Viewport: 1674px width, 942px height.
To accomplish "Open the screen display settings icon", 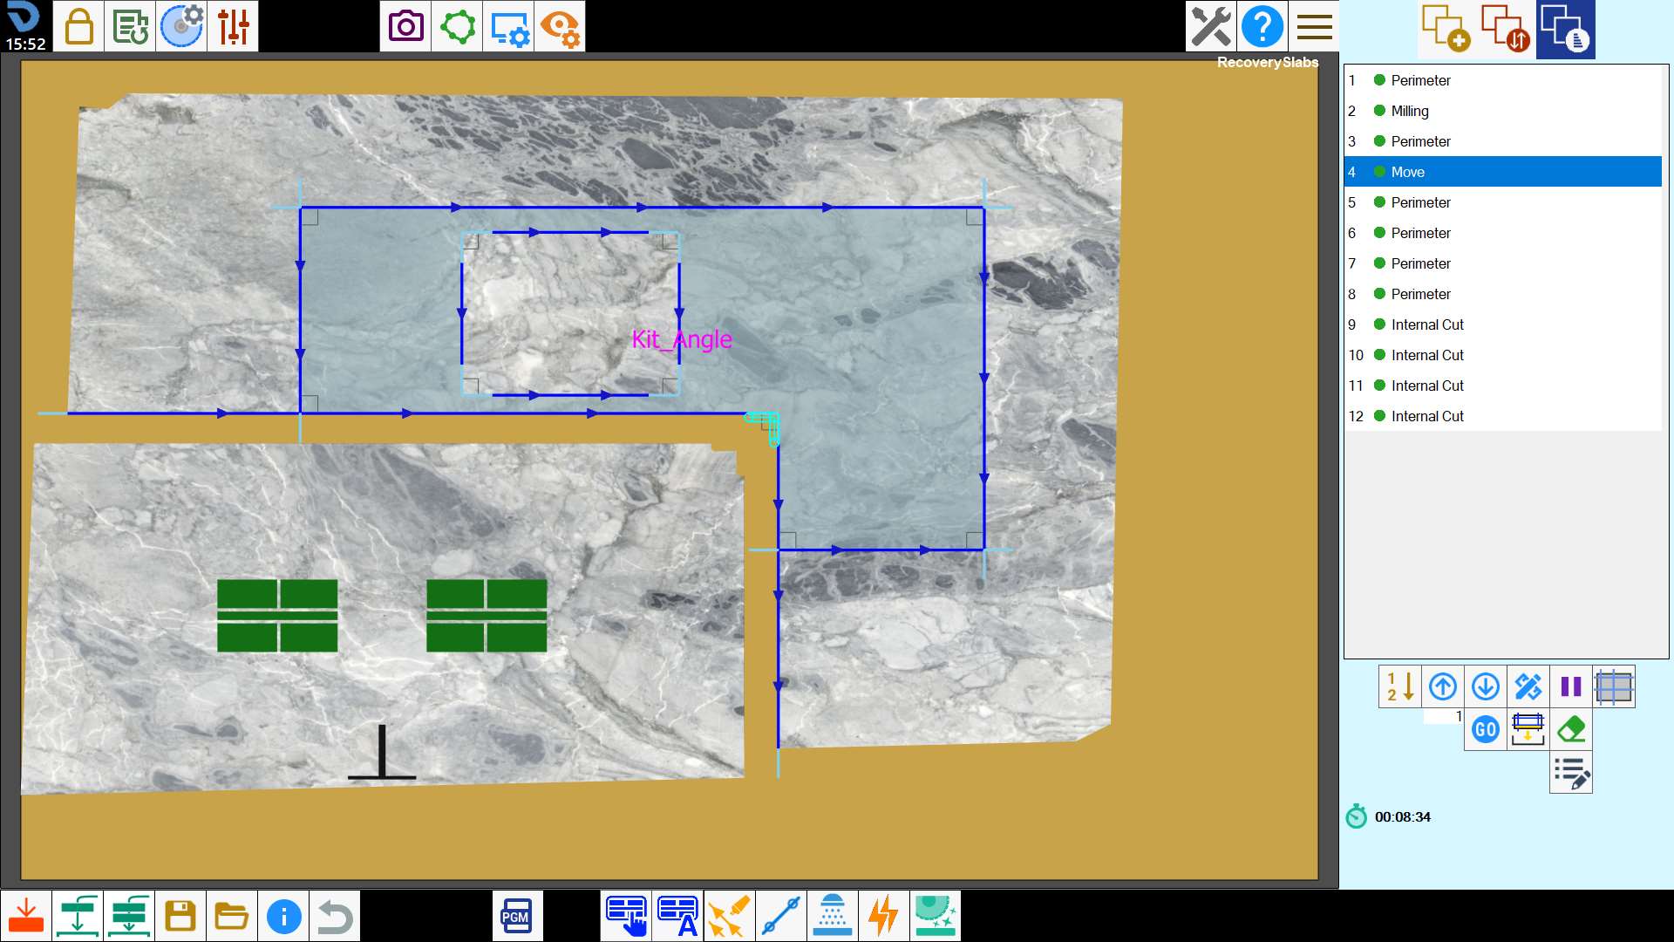I will (508, 26).
